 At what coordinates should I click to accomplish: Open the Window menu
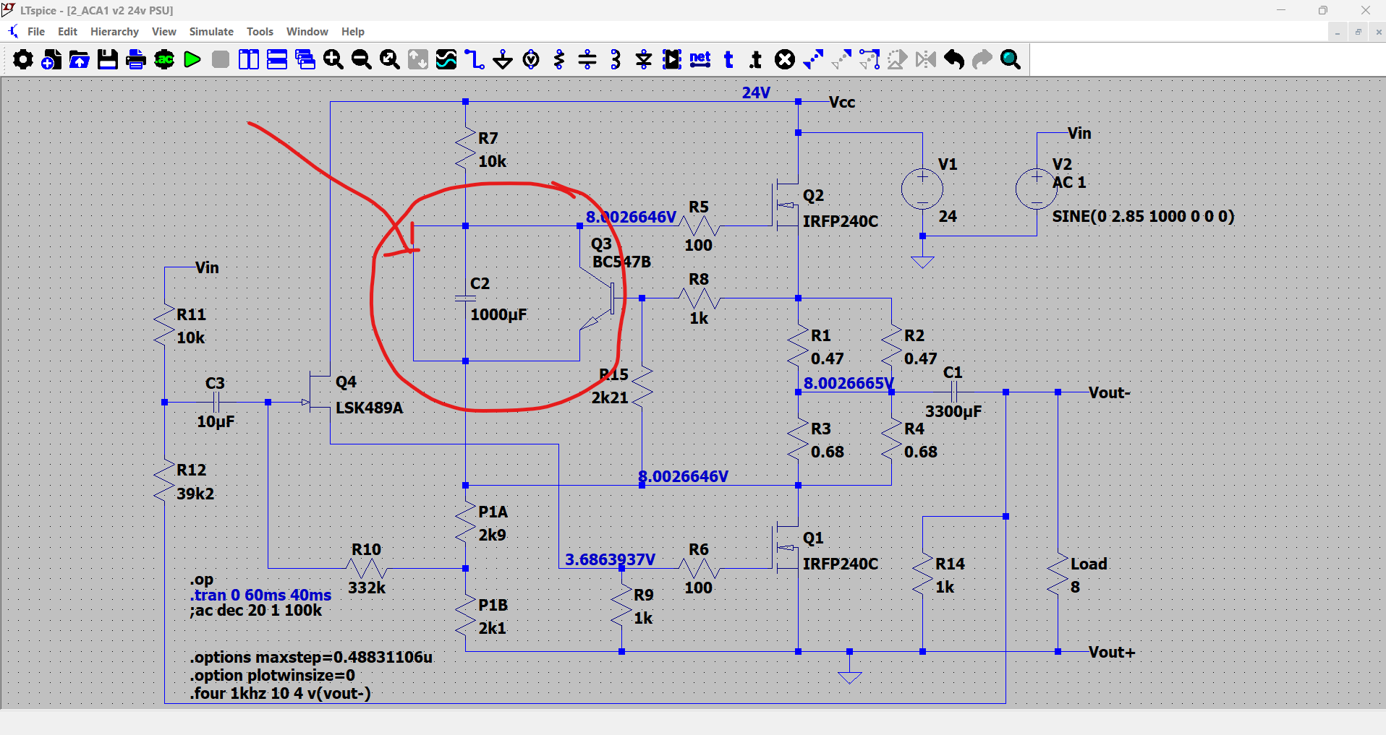(307, 32)
